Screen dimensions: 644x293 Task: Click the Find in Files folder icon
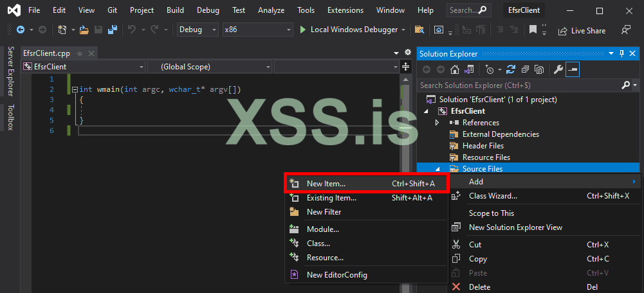(x=419, y=30)
